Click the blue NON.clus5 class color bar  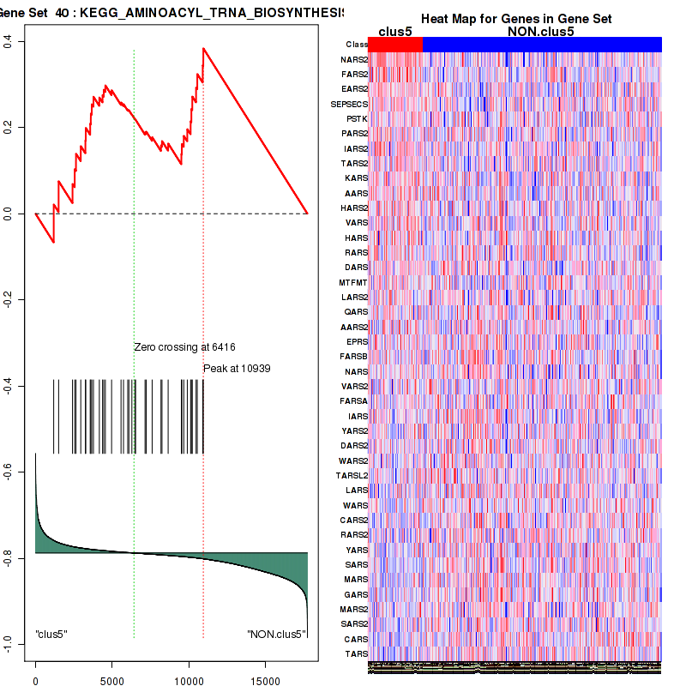542,45
